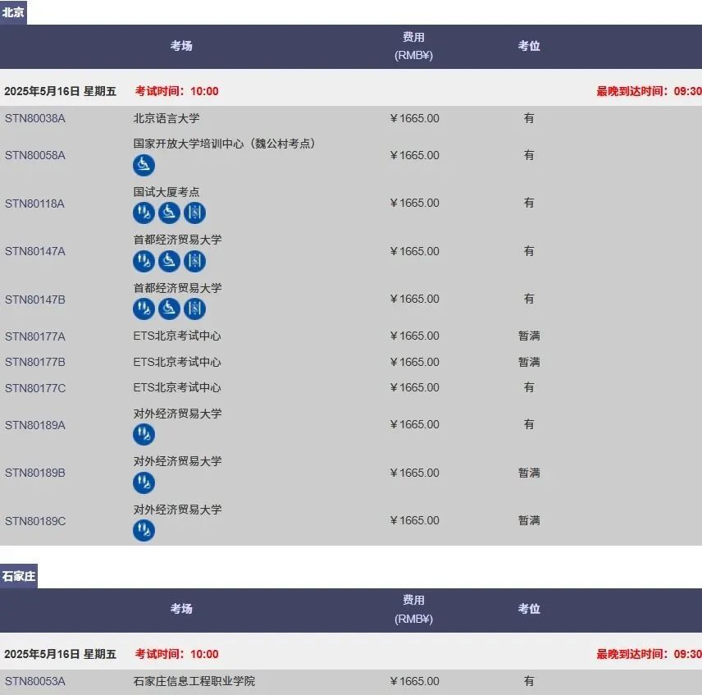This screenshot has height=695, width=702.
Task: Click wheelchair icon under 国试大厦考点
Action: click(x=169, y=213)
